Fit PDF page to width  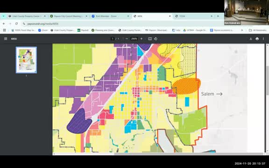[150, 39]
